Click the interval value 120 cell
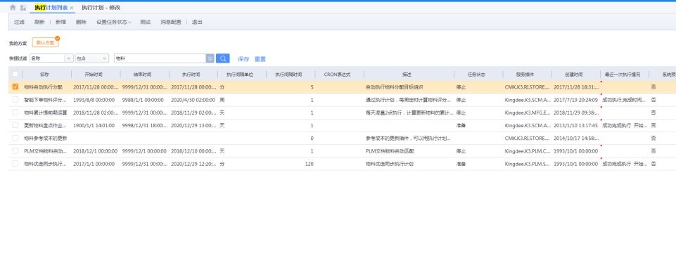The width and height of the screenshot is (676, 256). coord(309,164)
